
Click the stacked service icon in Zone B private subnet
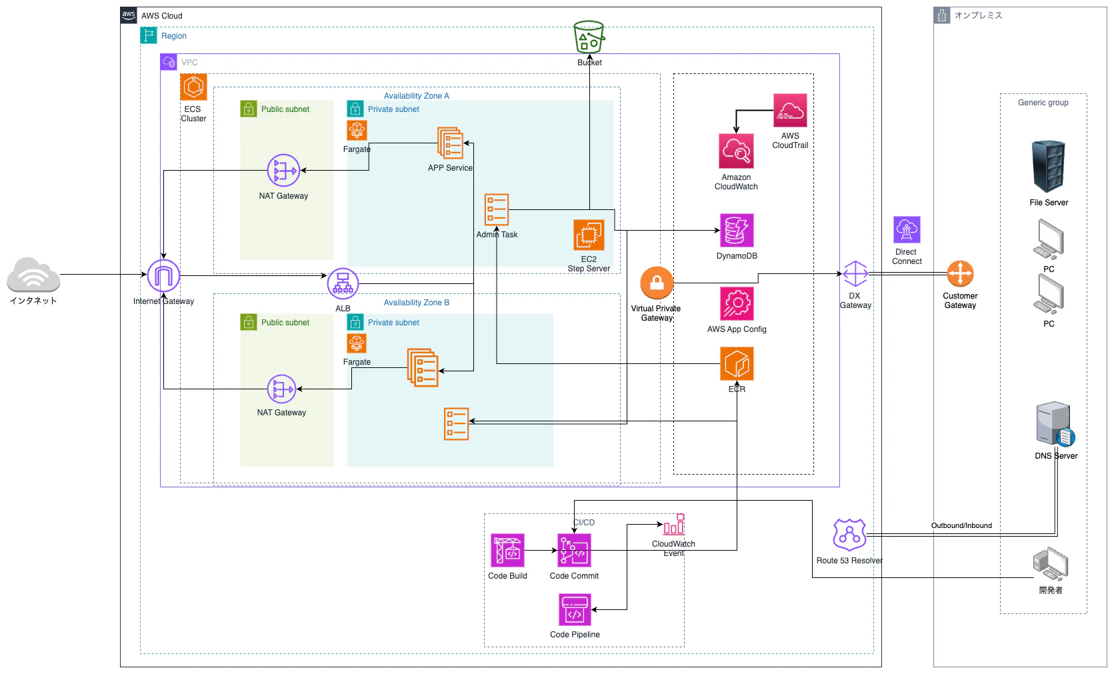tap(423, 367)
